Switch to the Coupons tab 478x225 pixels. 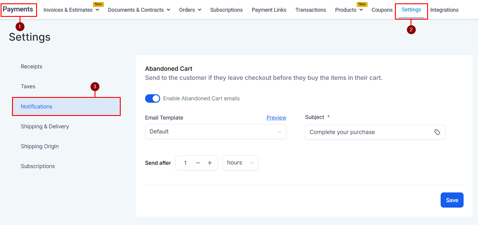point(382,10)
